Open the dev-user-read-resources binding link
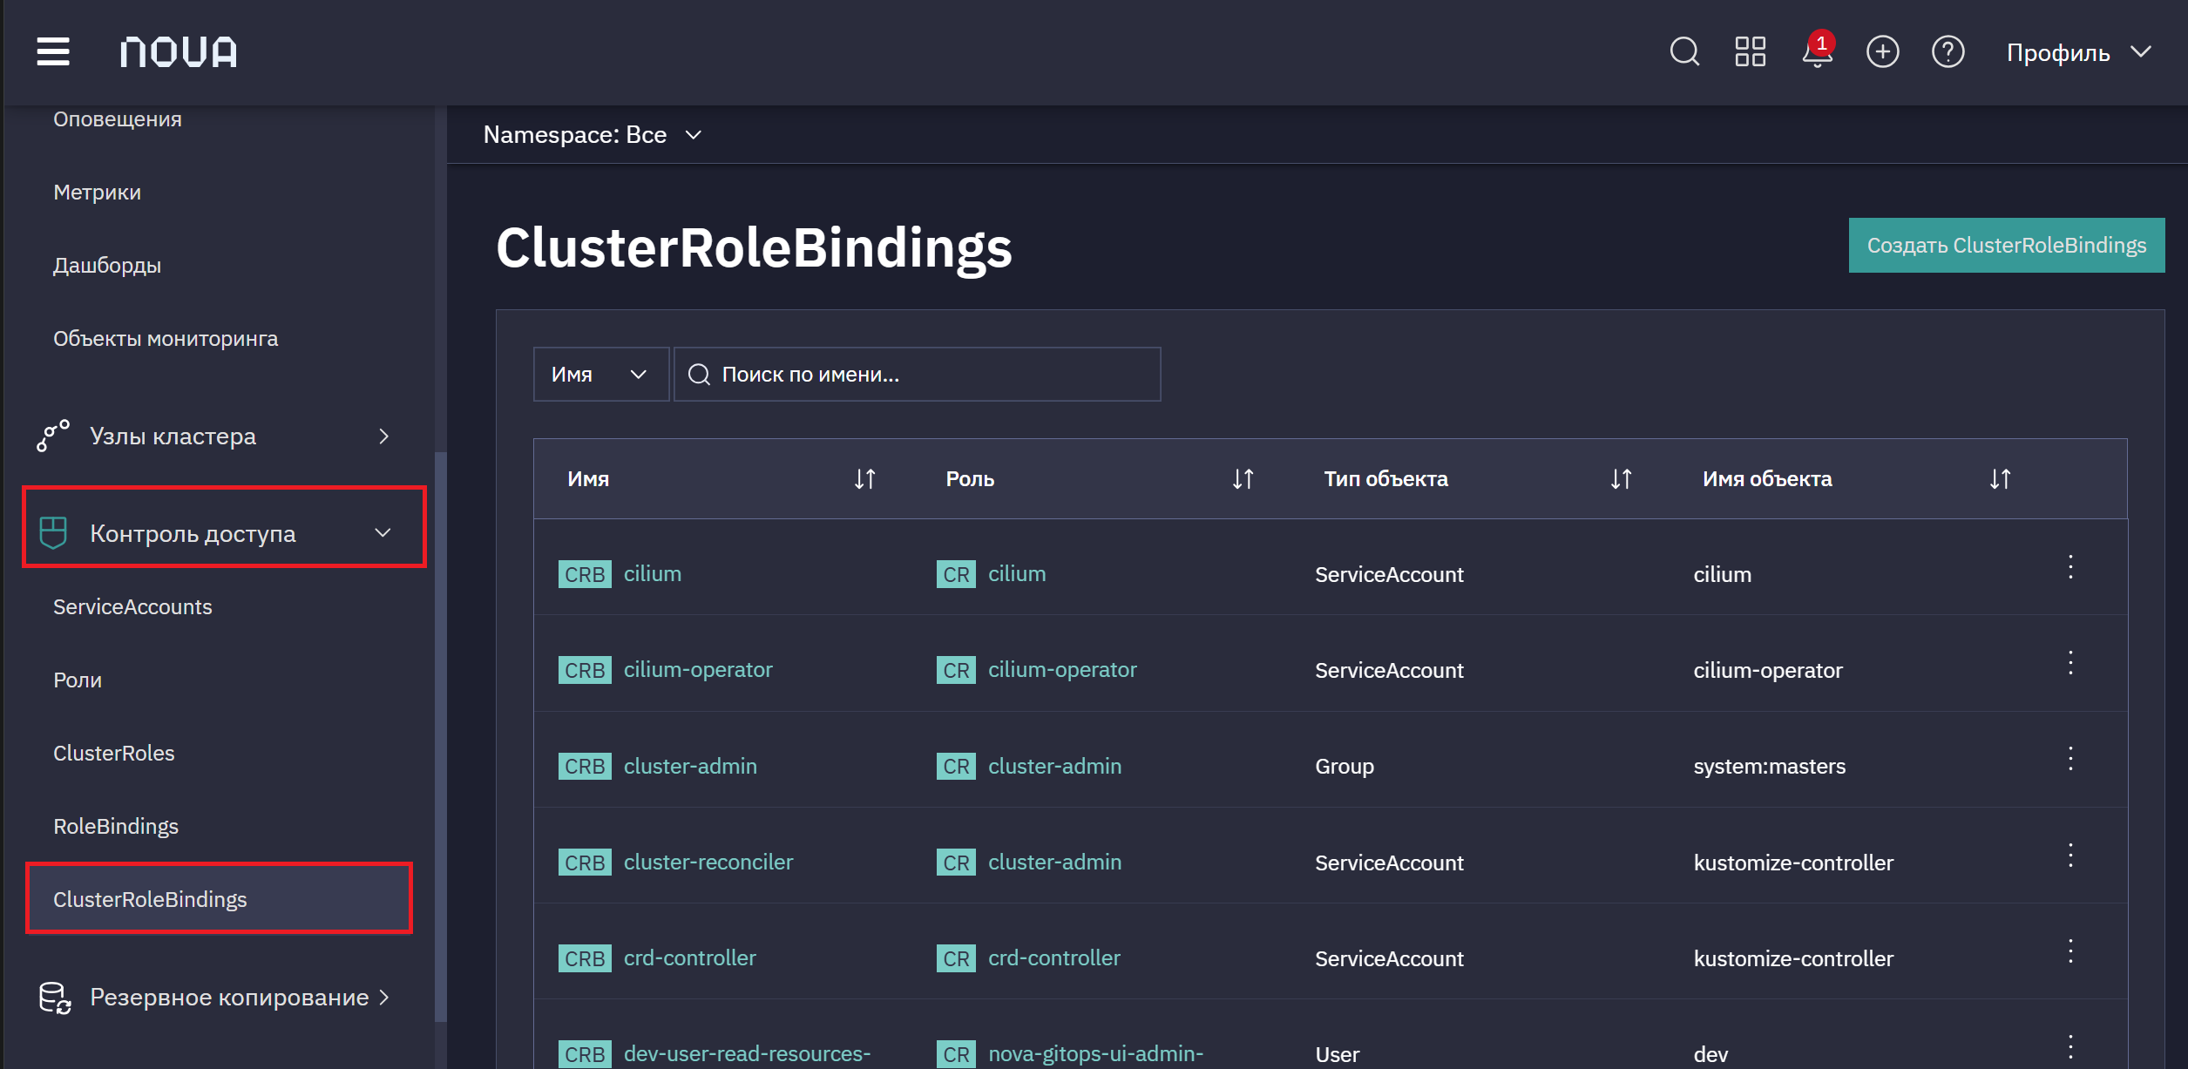2188x1069 pixels. click(747, 1053)
